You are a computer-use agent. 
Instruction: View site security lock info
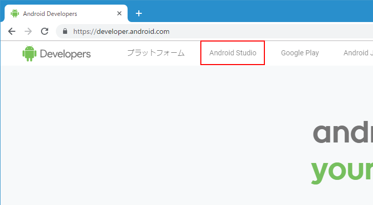pos(65,31)
